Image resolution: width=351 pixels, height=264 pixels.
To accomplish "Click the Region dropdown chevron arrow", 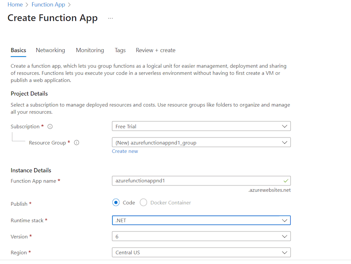I will pyautogui.click(x=285, y=252).
